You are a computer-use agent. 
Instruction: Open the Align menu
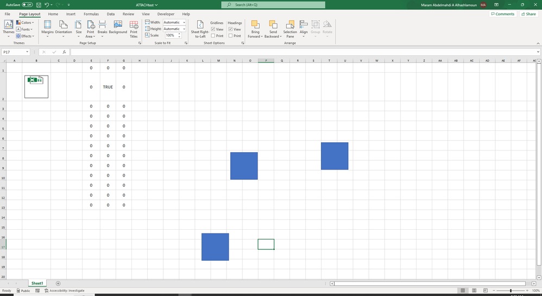click(304, 29)
